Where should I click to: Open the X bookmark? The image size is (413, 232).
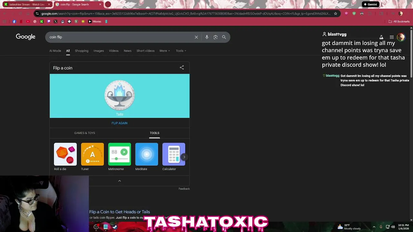[x=55, y=22]
